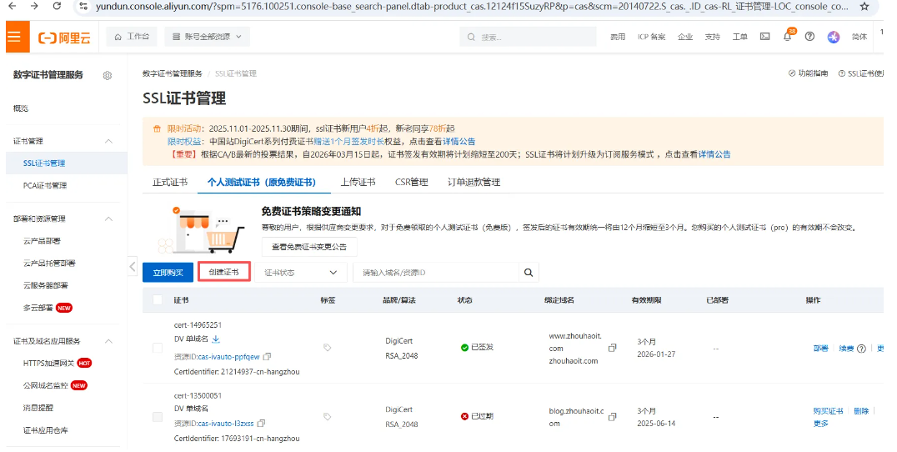Expand the 账号全部资源 dropdown
Image resolution: width=897 pixels, height=452 pixels.
[207, 37]
